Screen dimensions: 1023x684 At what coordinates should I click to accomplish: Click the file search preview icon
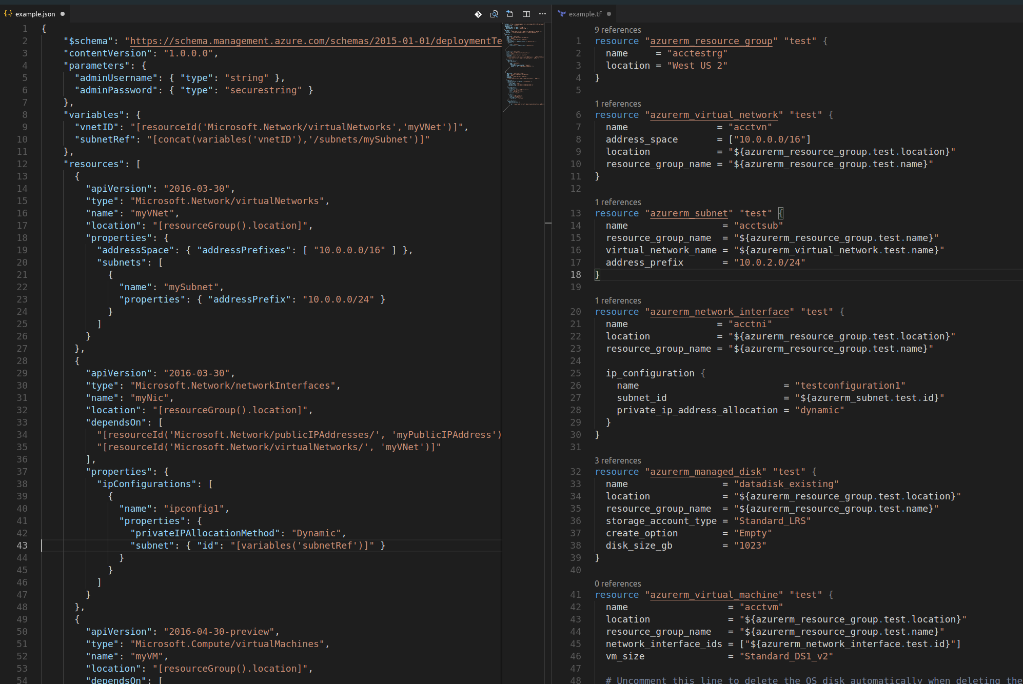pyautogui.click(x=494, y=14)
